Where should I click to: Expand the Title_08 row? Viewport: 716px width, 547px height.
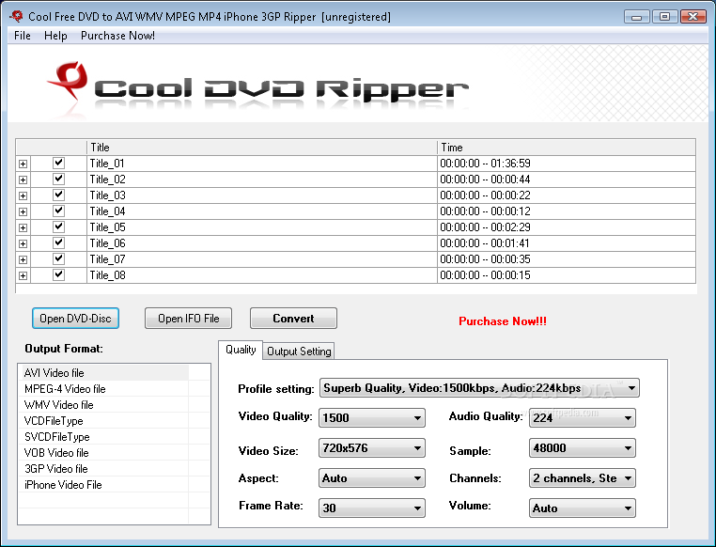[23, 275]
